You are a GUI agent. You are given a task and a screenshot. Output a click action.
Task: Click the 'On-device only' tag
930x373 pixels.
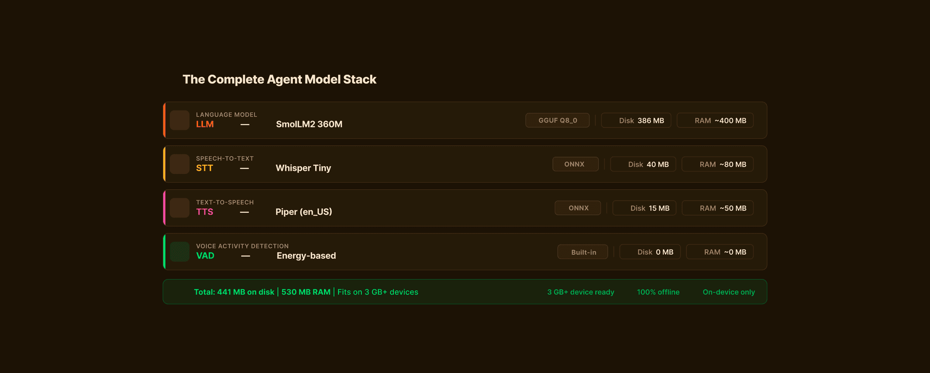click(x=728, y=292)
